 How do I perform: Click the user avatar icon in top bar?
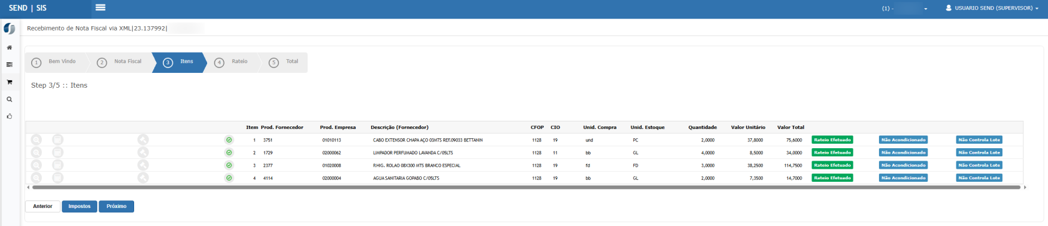(949, 8)
